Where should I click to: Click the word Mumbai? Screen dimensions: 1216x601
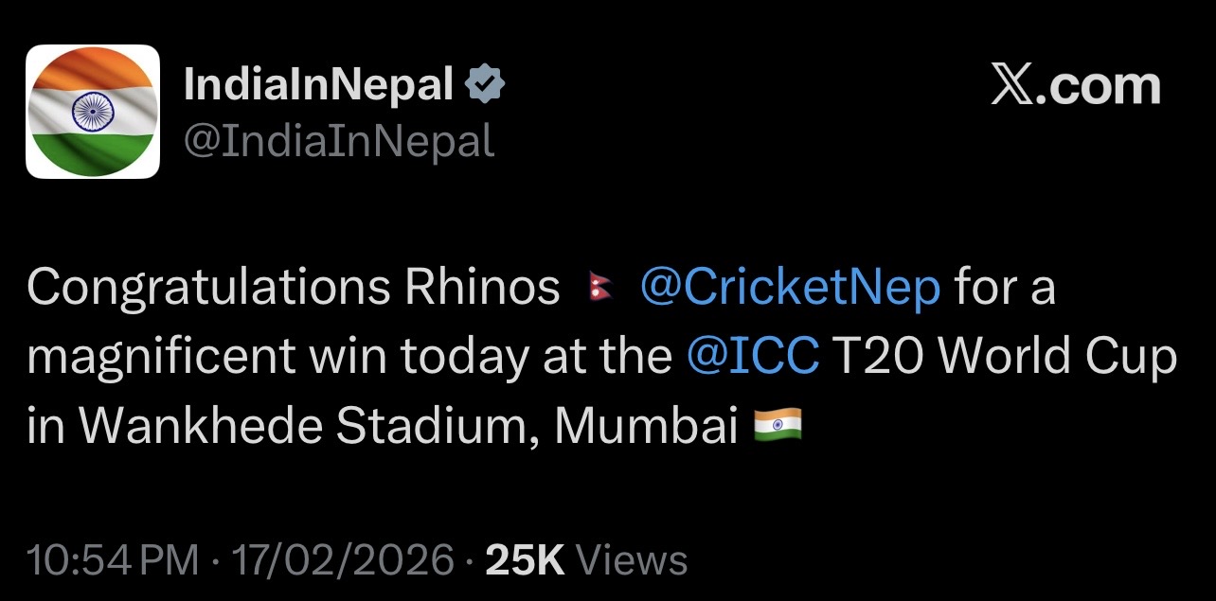click(645, 426)
